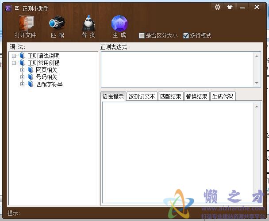Uncheck 多行模式 checkbox
Image resolution: width=269 pixels, height=221 pixels.
186,35
